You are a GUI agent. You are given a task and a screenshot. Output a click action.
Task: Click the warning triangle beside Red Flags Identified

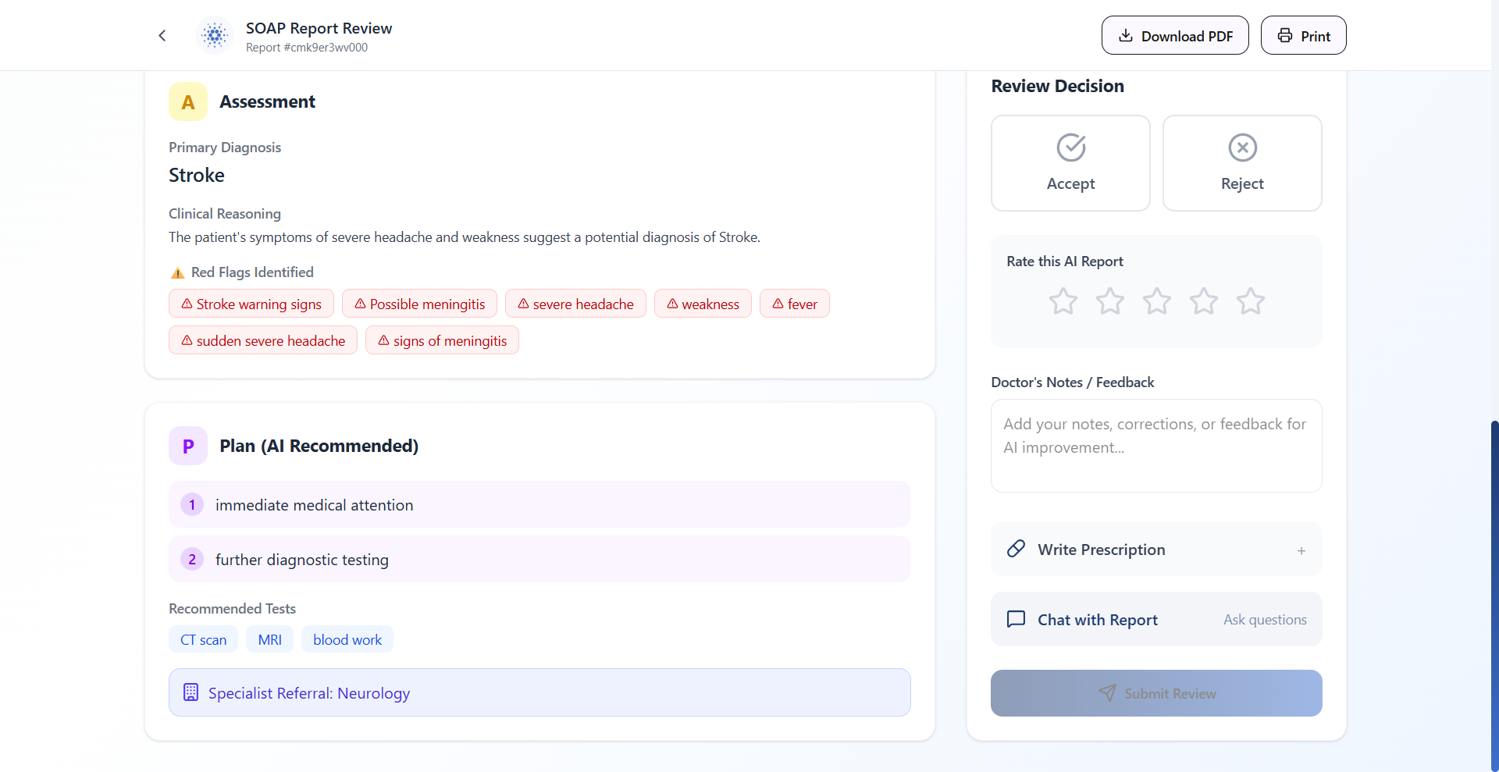tap(178, 272)
